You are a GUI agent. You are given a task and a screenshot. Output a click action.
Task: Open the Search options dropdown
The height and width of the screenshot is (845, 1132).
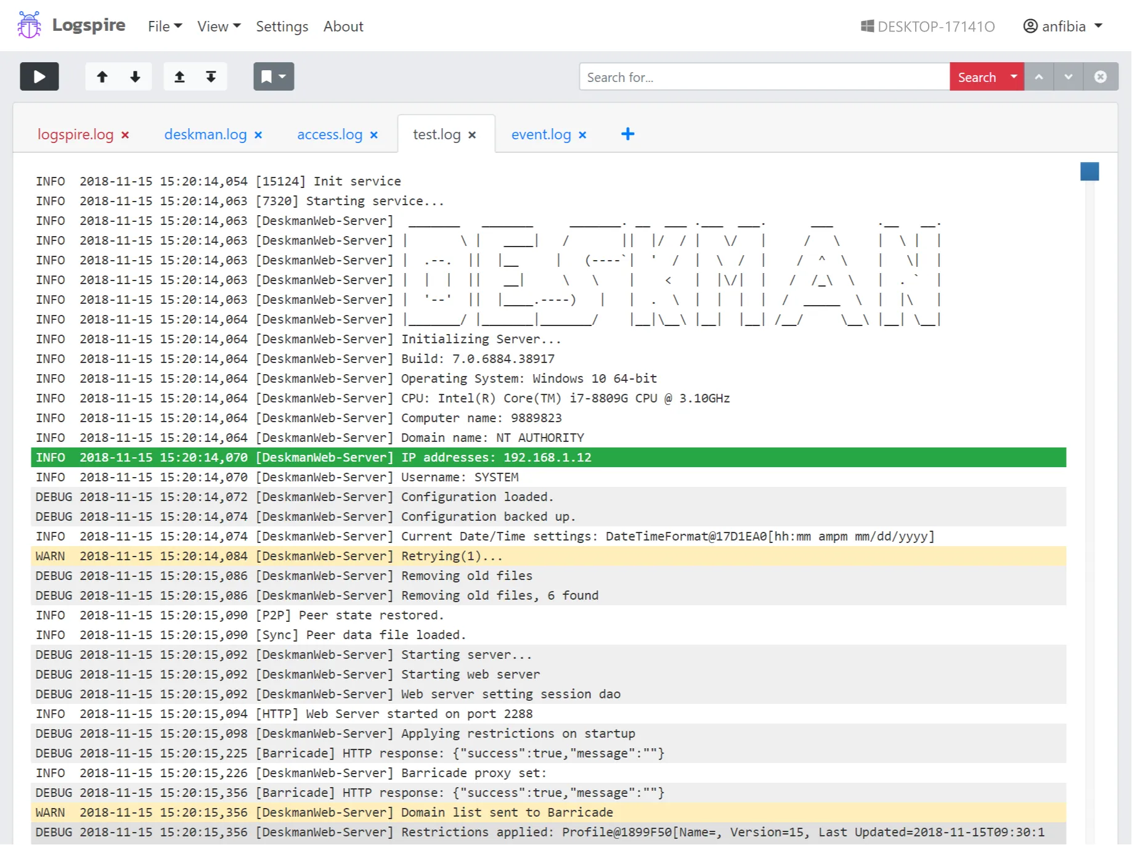pos(1012,76)
